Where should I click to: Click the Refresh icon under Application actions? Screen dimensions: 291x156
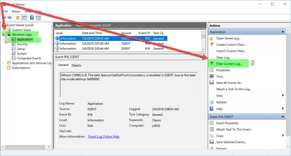point(211,102)
